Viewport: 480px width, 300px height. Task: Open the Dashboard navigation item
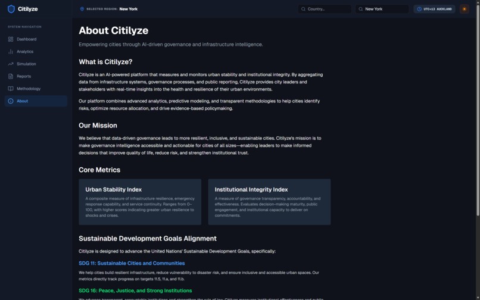(36, 39)
